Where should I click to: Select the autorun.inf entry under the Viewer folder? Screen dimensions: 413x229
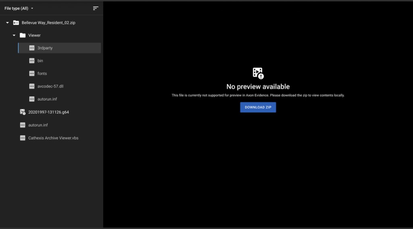pyautogui.click(x=47, y=99)
